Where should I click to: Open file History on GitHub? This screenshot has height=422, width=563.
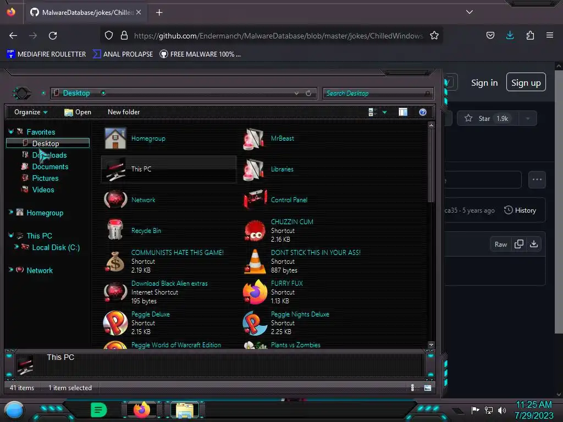point(520,210)
